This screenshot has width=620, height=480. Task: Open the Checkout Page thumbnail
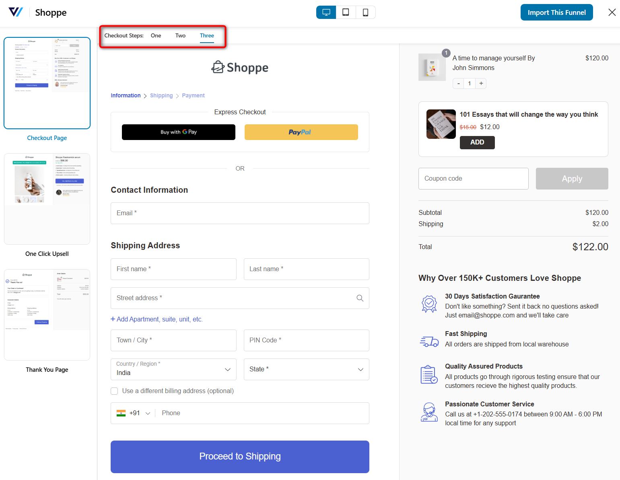(x=47, y=83)
